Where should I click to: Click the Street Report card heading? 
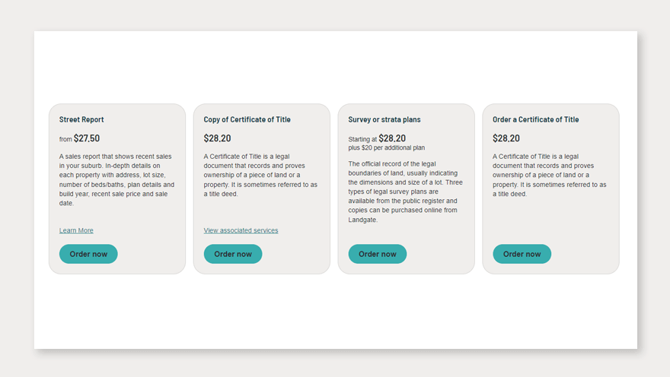[x=81, y=119]
